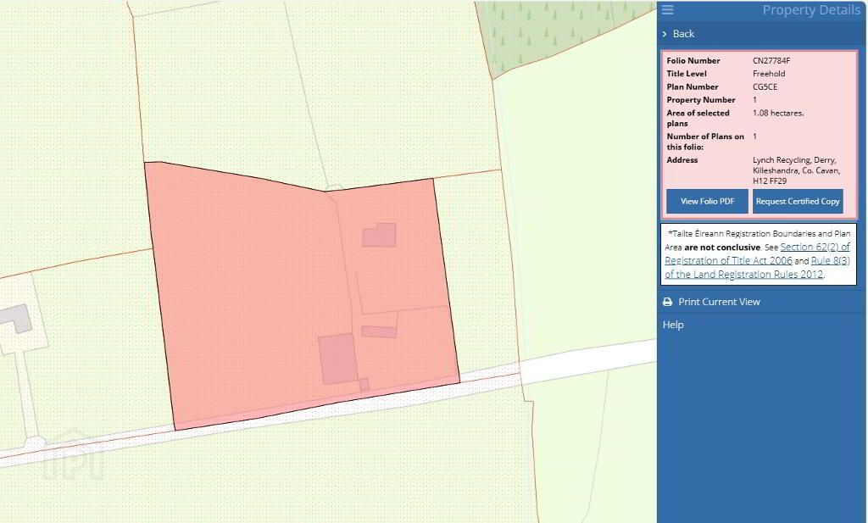Click the printer icon beside Print Current View
Viewport: 868px width, 523px height.
point(668,302)
